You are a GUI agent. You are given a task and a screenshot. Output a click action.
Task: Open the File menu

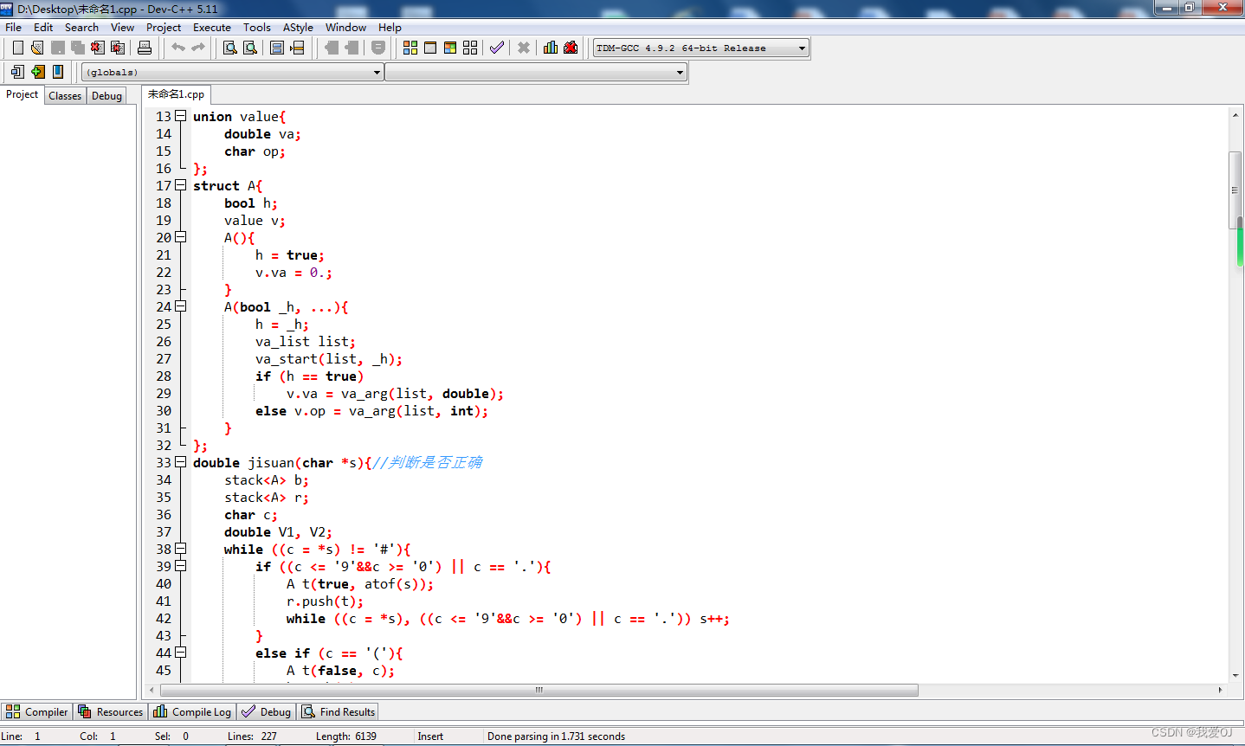(x=13, y=27)
